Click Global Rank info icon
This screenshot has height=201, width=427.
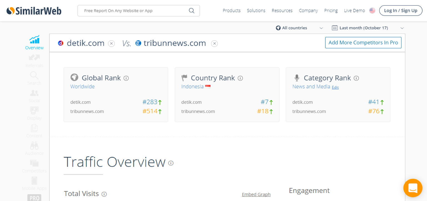(x=126, y=78)
